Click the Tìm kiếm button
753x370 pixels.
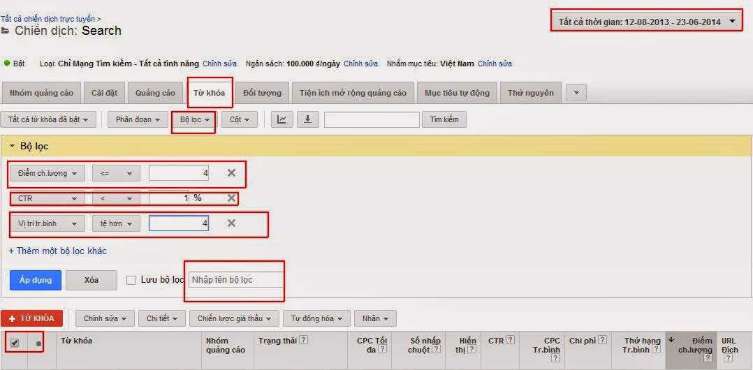tap(444, 119)
